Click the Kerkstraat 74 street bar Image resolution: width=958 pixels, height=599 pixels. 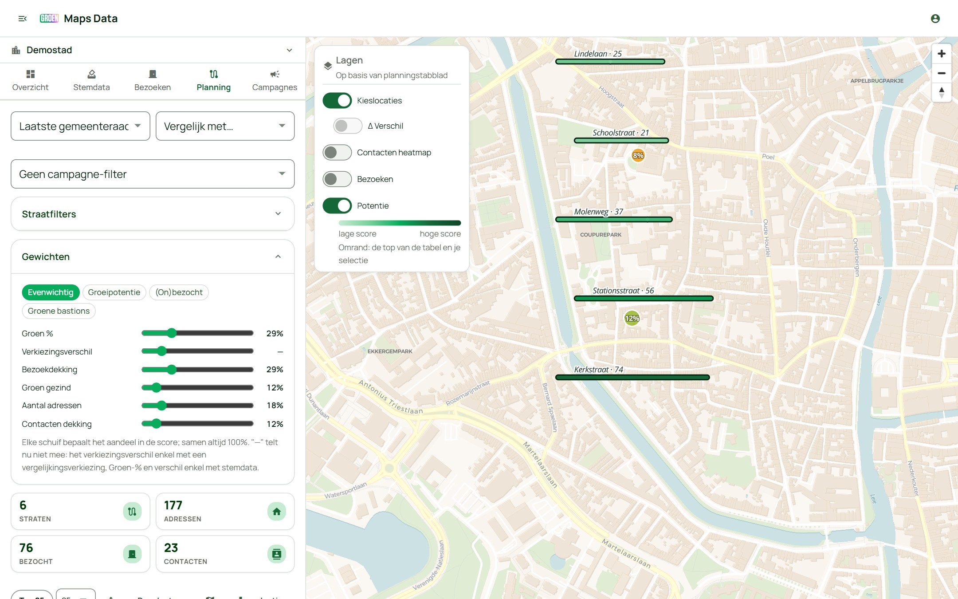tap(632, 378)
